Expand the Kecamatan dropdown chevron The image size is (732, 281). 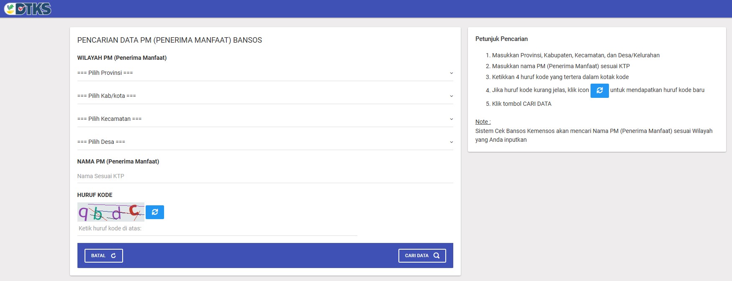tap(451, 119)
